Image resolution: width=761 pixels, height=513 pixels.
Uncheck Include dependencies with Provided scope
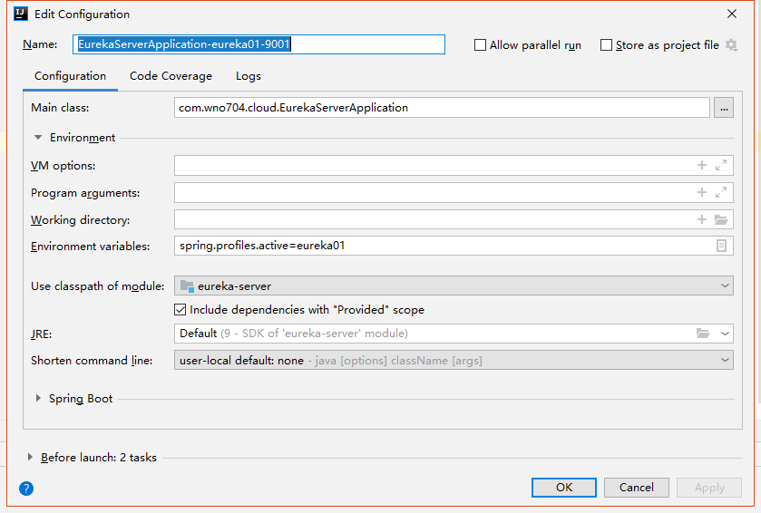click(180, 310)
